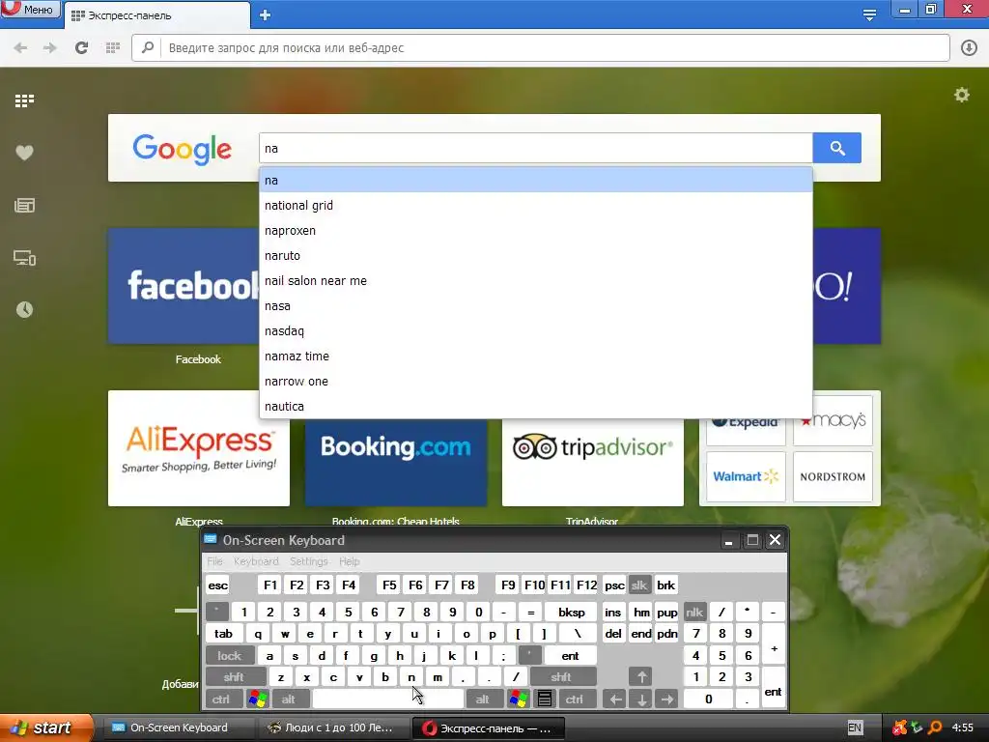Click the tab key on keyboard
This screenshot has width=989, height=742.
223,634
